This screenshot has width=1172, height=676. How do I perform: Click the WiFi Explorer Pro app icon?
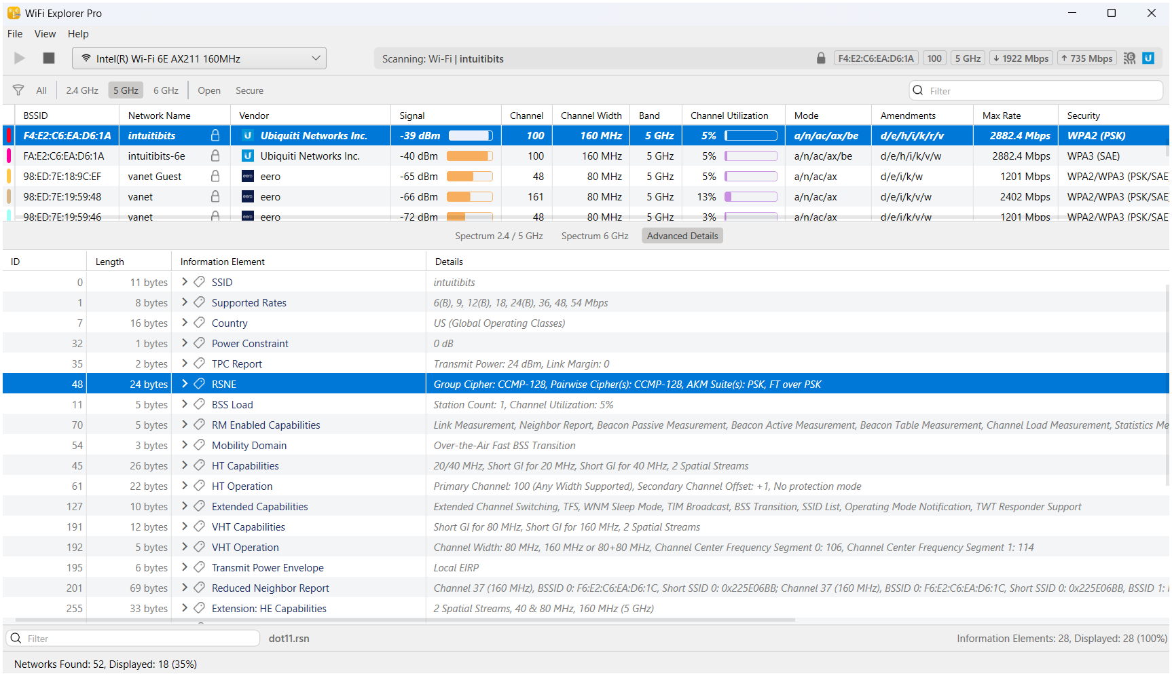[14, 13]
